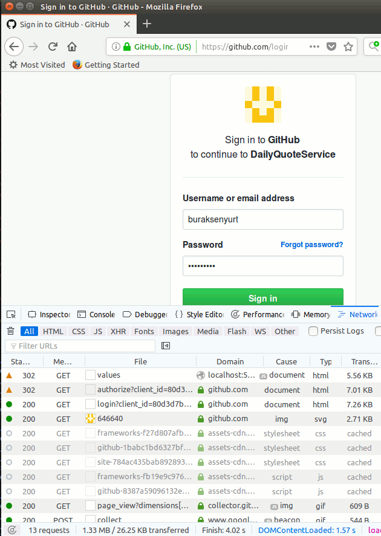Save page to Pocket icon
Screen dimensions: 381x536
(331, 47)
